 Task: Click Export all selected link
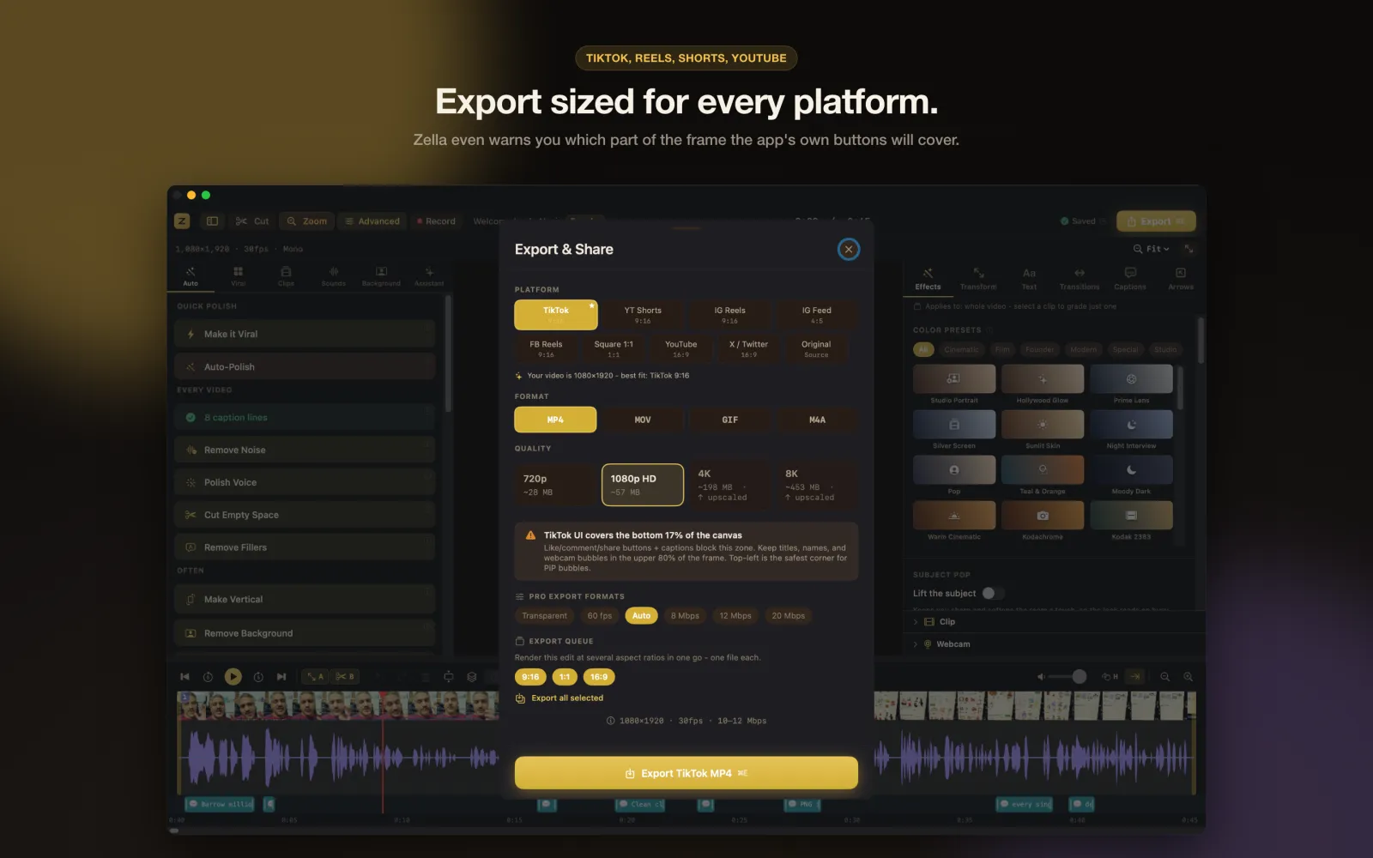click(x=559, y=698)
